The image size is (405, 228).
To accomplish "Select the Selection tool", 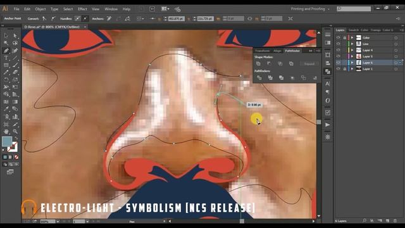I will click(6, 35).
